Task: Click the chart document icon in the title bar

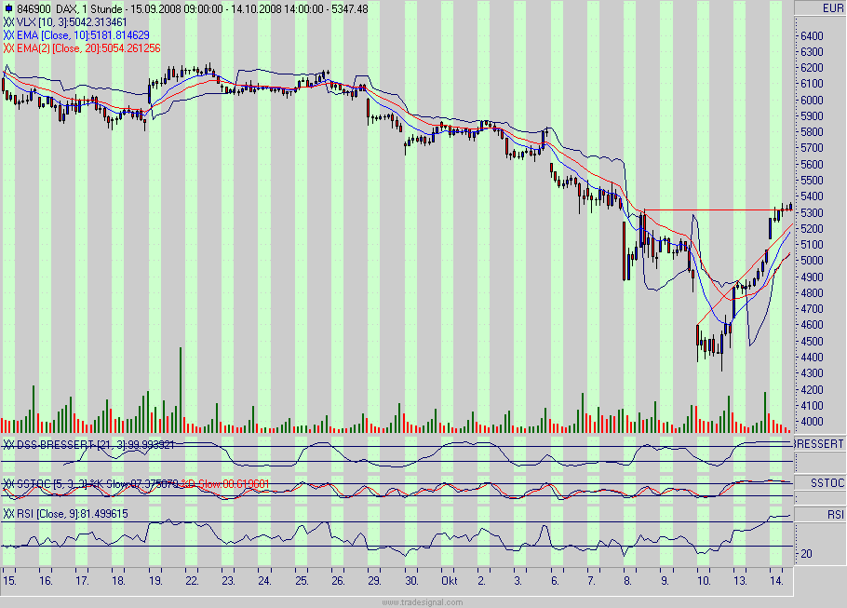Action: 9,7
